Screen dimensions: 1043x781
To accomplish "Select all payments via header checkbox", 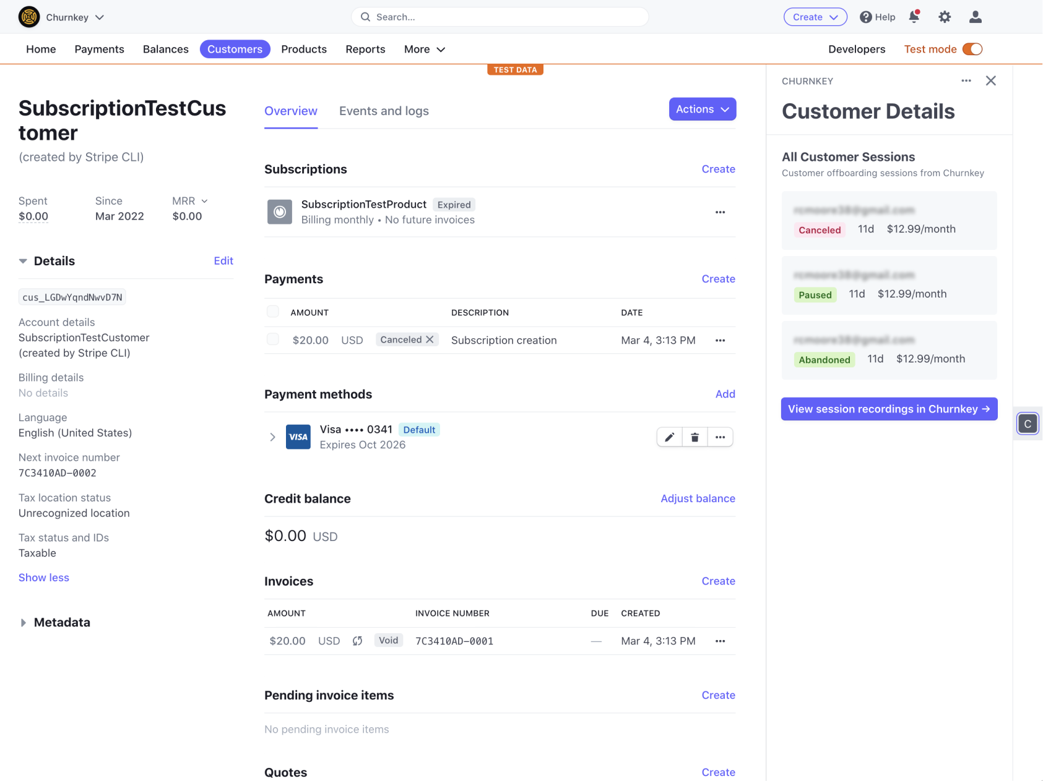I will coord(272,311).
